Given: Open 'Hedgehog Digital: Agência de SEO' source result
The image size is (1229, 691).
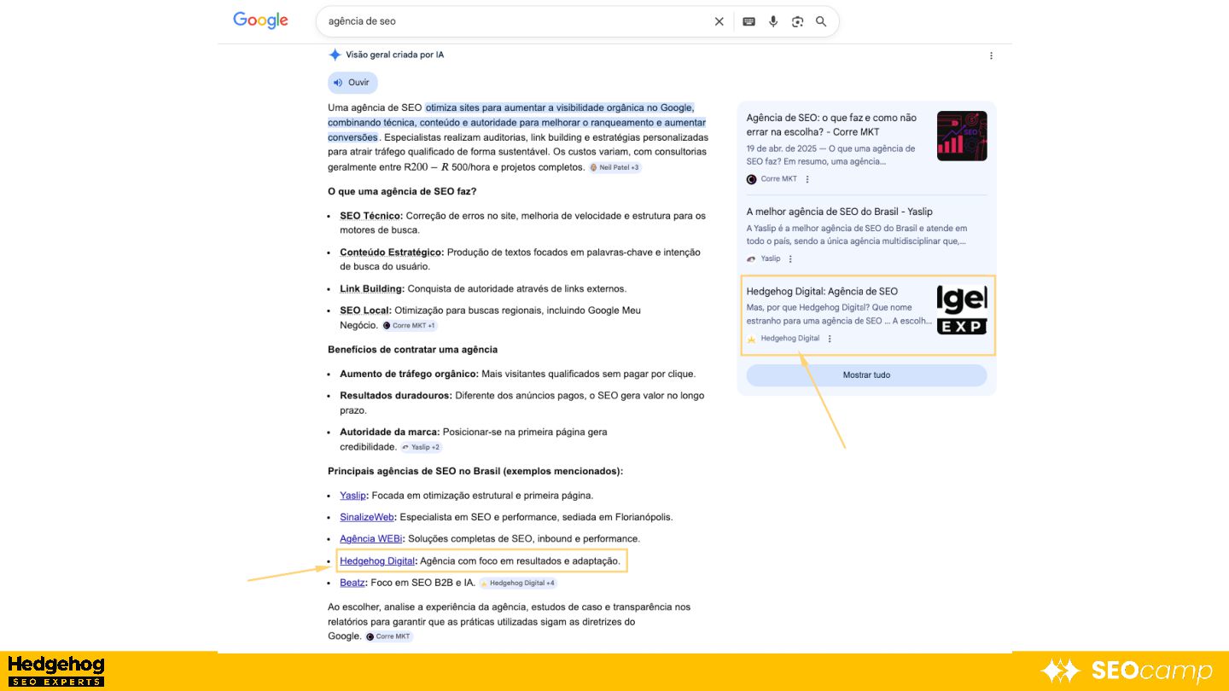Looking at the screenshot, I should pyautogui.click(x=822, y=292).
